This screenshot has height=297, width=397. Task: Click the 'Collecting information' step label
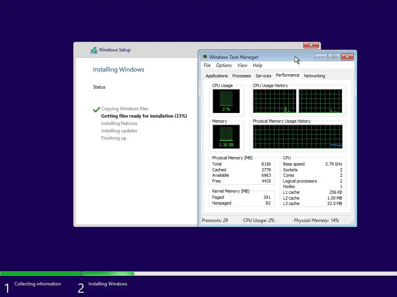[x=38, y=284]
